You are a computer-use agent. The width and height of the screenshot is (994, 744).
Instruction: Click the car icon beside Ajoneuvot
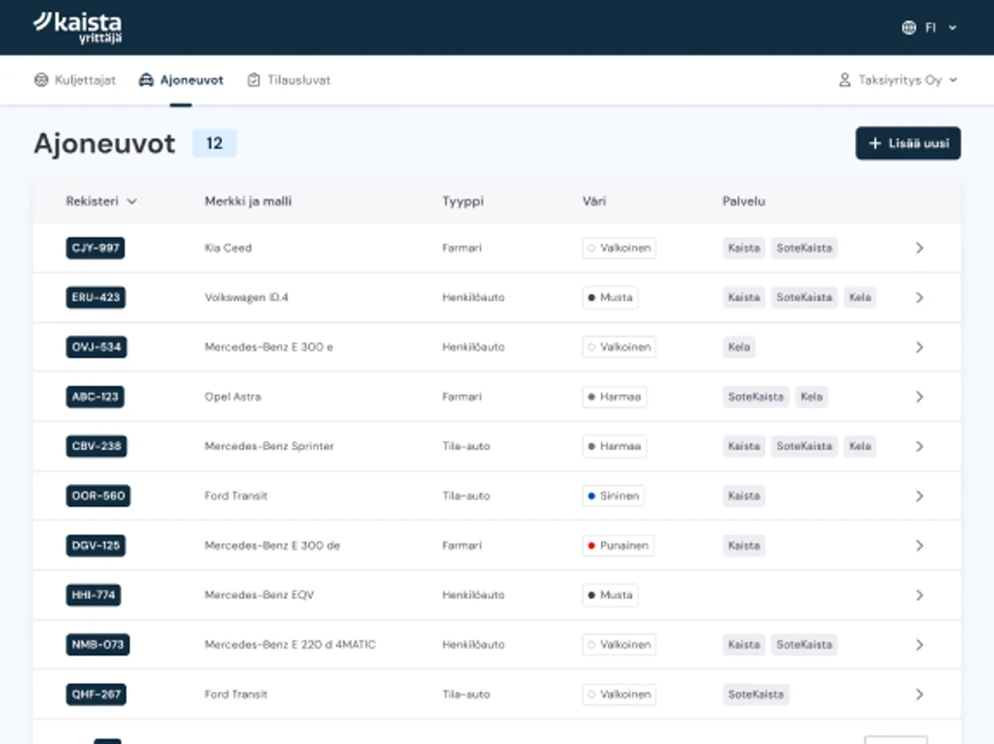(146, 80)
